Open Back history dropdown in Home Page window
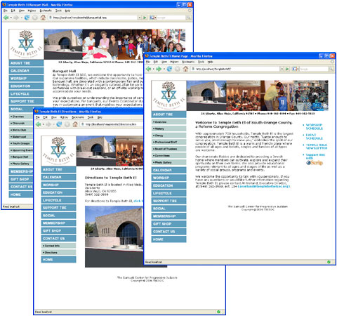Screen dimensions: 337x316 click(x=153, y=69)
